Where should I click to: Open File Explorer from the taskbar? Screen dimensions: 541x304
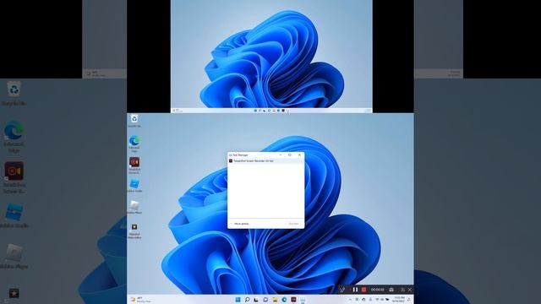click(275, 300)
